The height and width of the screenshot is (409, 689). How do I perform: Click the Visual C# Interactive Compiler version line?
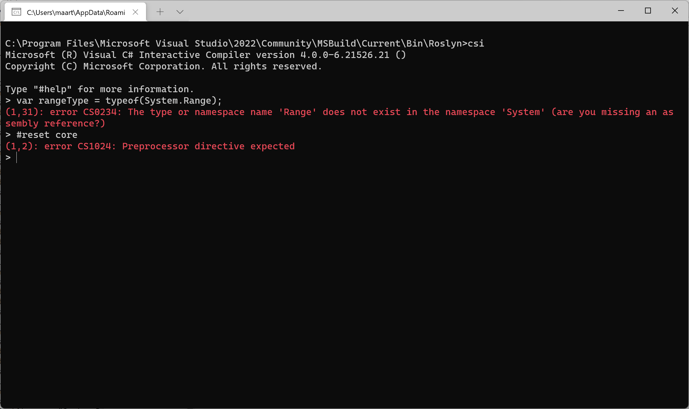[205, 54]
